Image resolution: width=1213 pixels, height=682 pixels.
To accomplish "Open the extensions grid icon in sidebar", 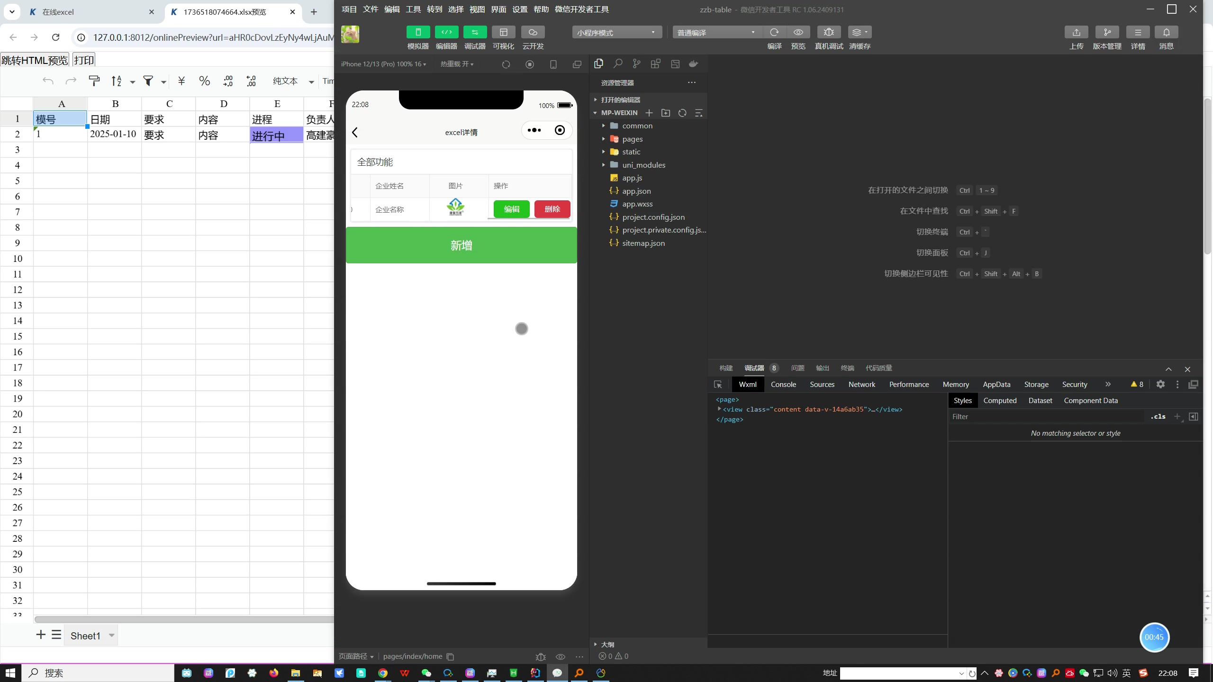I will [655, 63].
